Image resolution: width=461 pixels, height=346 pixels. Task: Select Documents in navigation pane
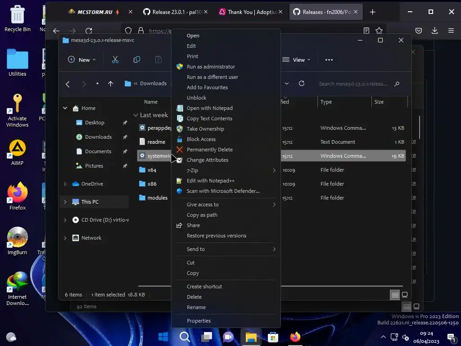pyautogui.click(x=98, y=151)
